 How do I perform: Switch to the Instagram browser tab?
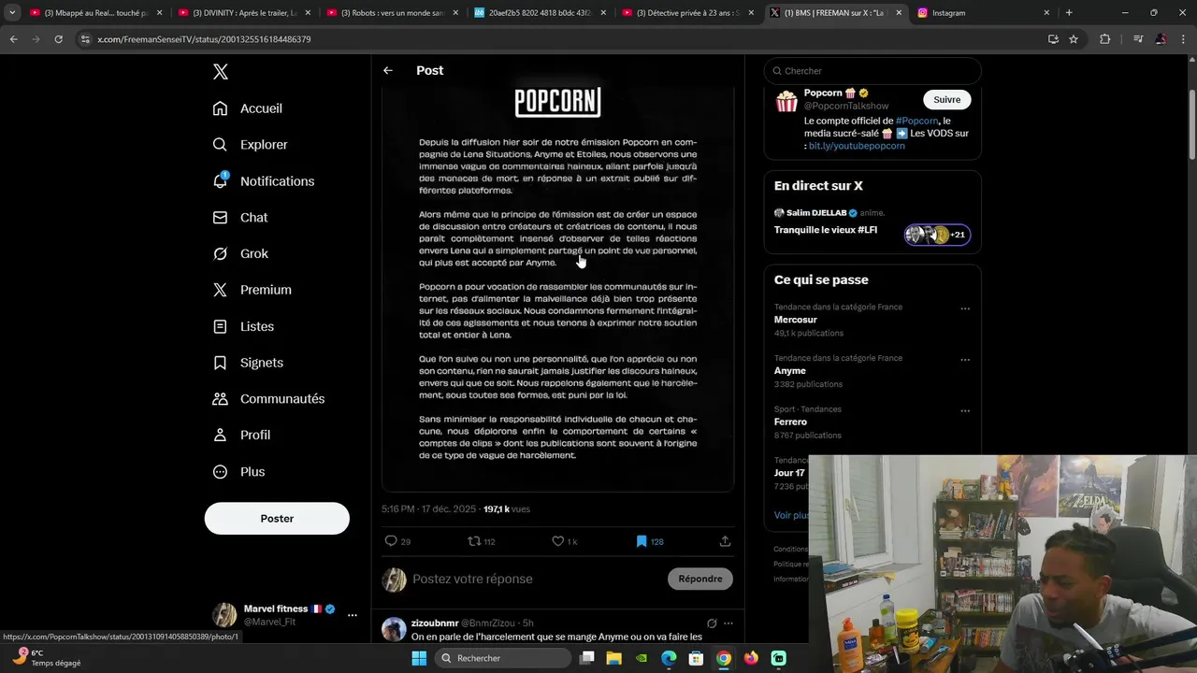(982, 13)
